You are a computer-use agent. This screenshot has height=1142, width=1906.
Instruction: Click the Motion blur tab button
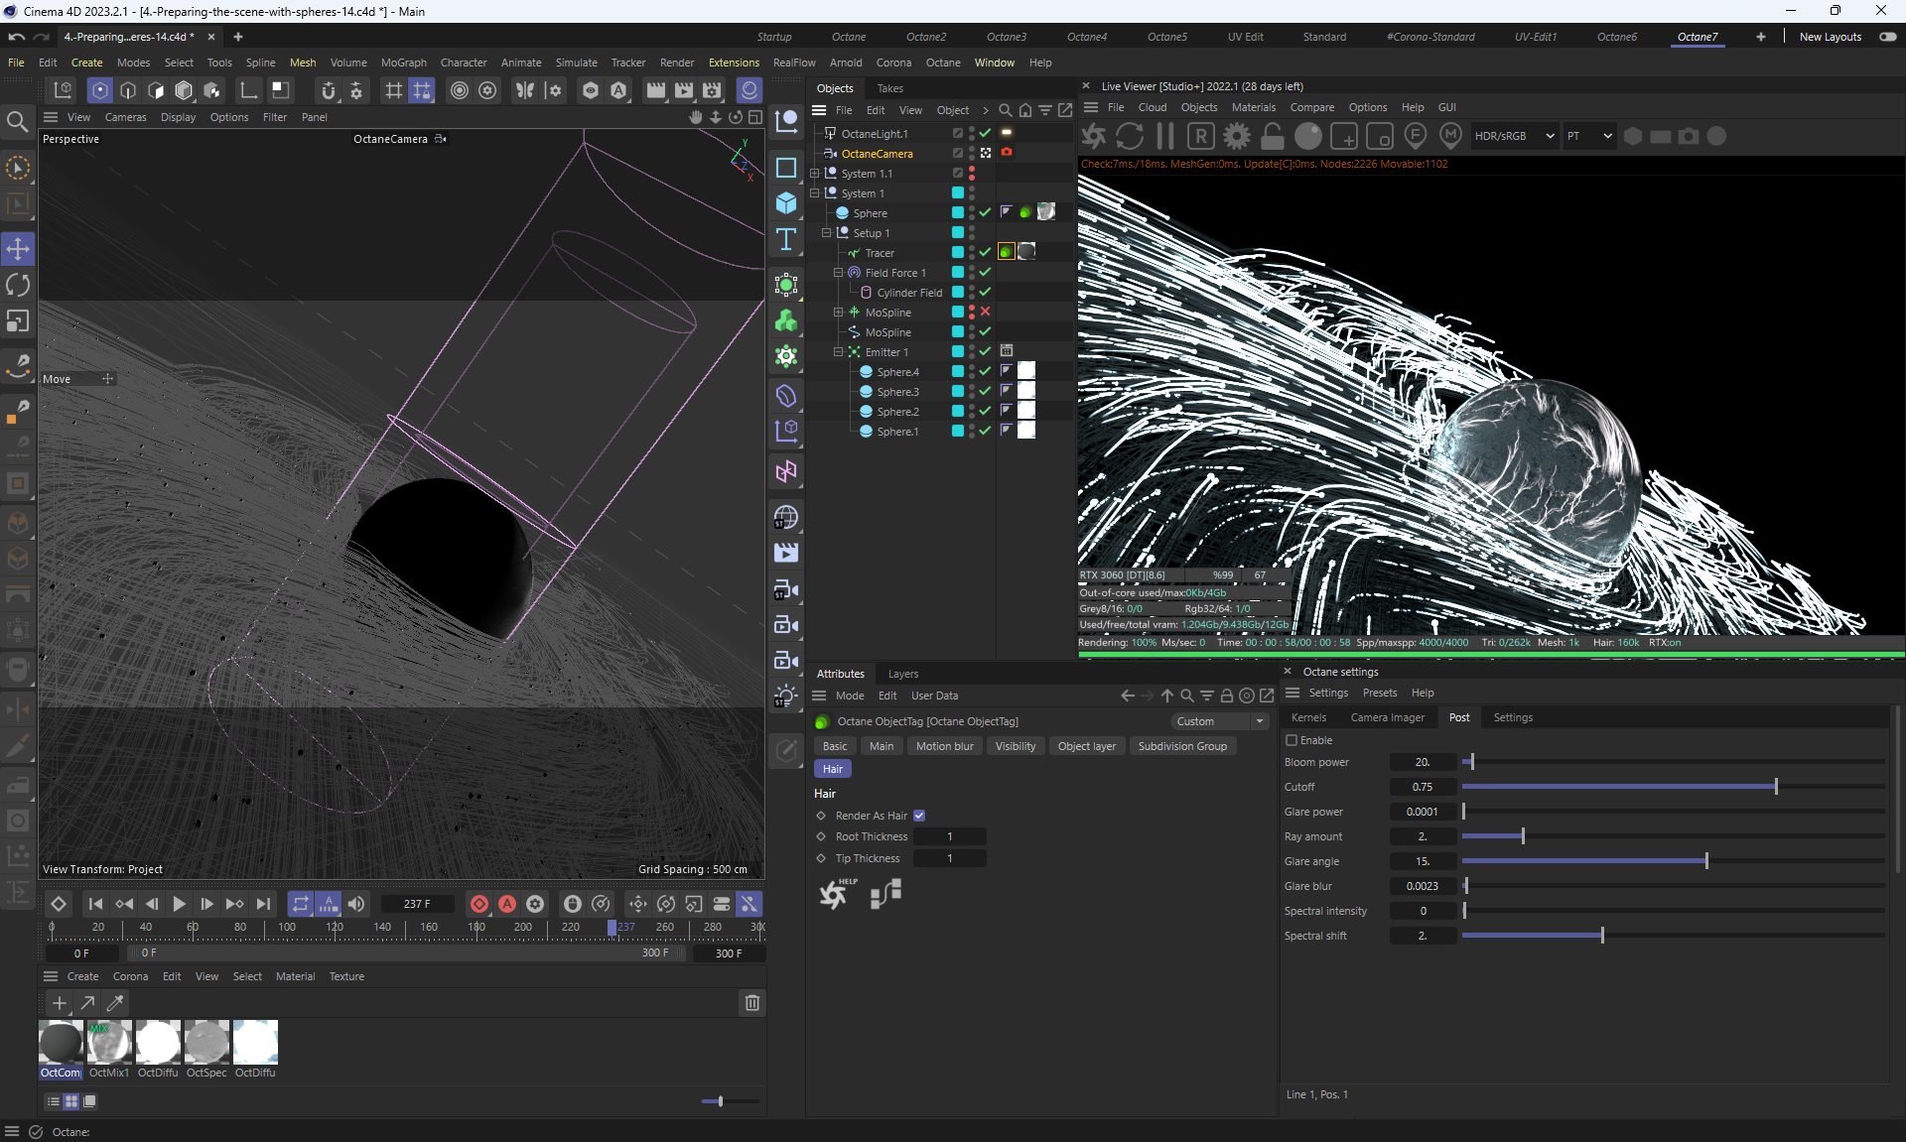pos(944,746)
